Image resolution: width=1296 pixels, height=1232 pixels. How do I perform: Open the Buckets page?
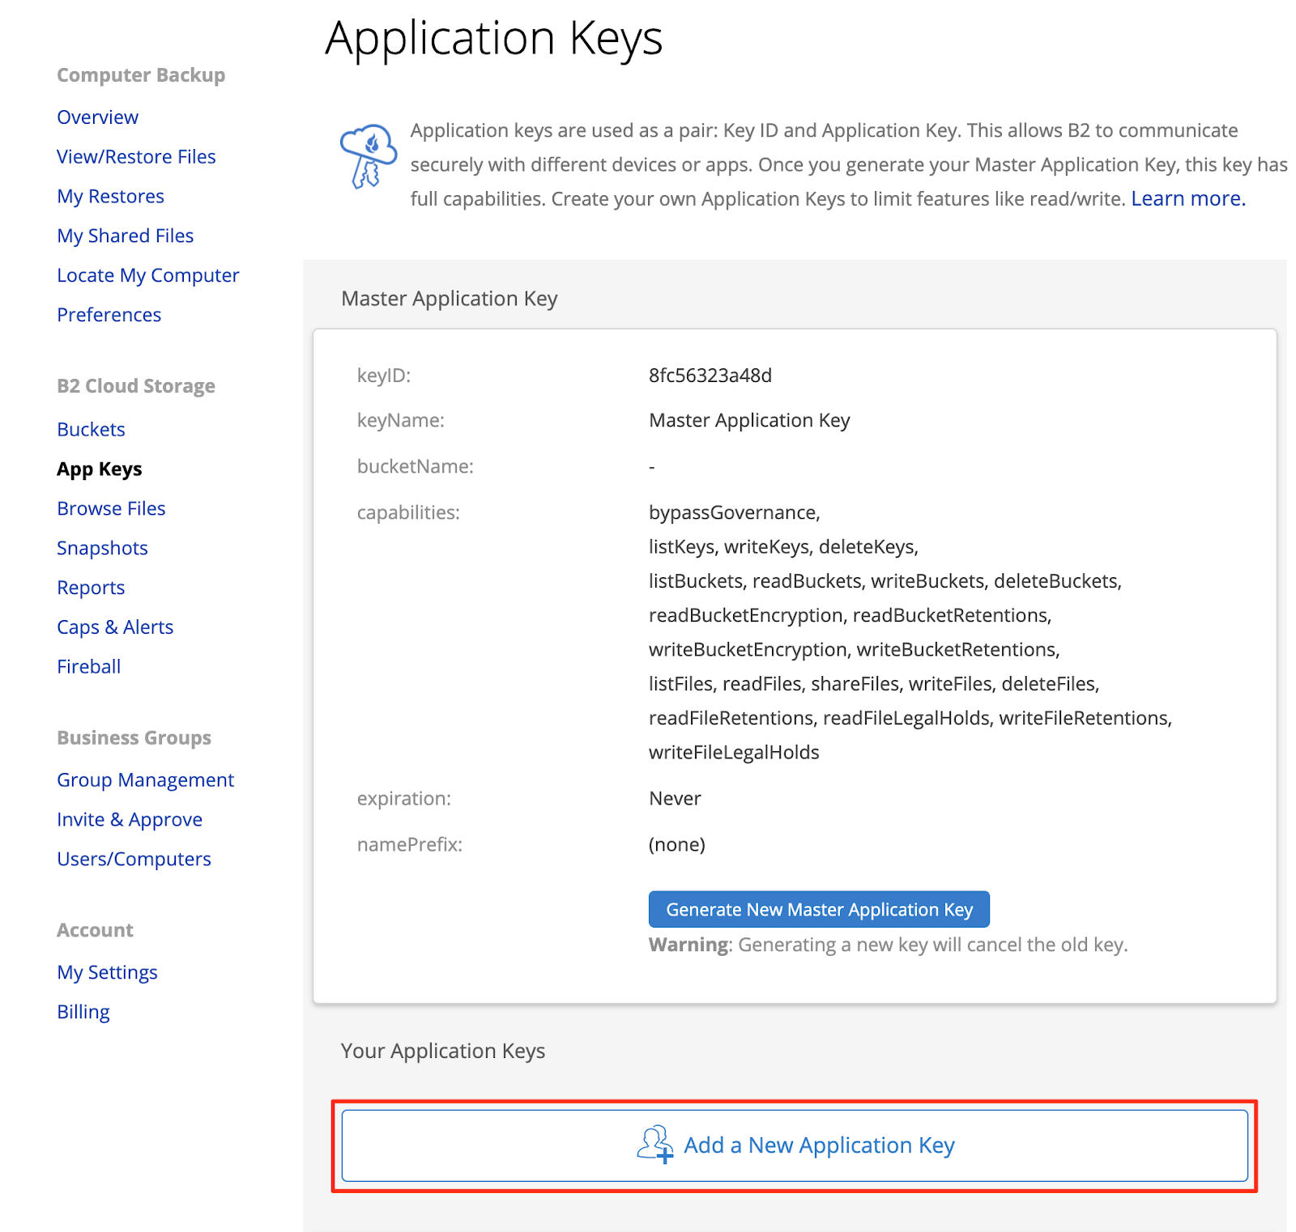[91, 430]
